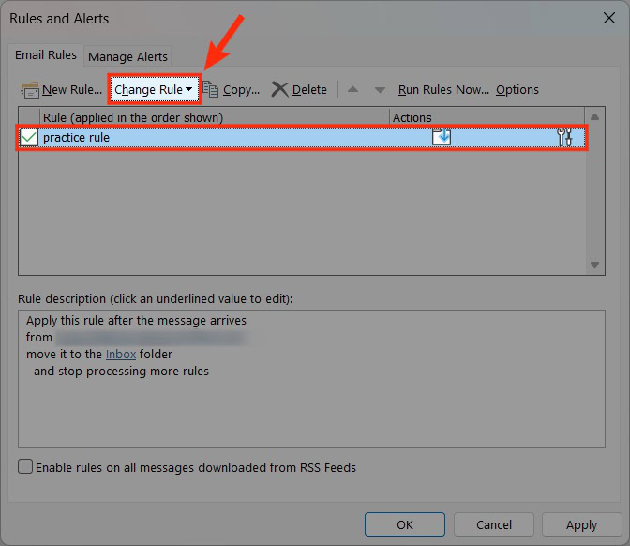This screenshot has height=546, width=630.
Task: Open rule Options
Action: [x=517, y=90]
